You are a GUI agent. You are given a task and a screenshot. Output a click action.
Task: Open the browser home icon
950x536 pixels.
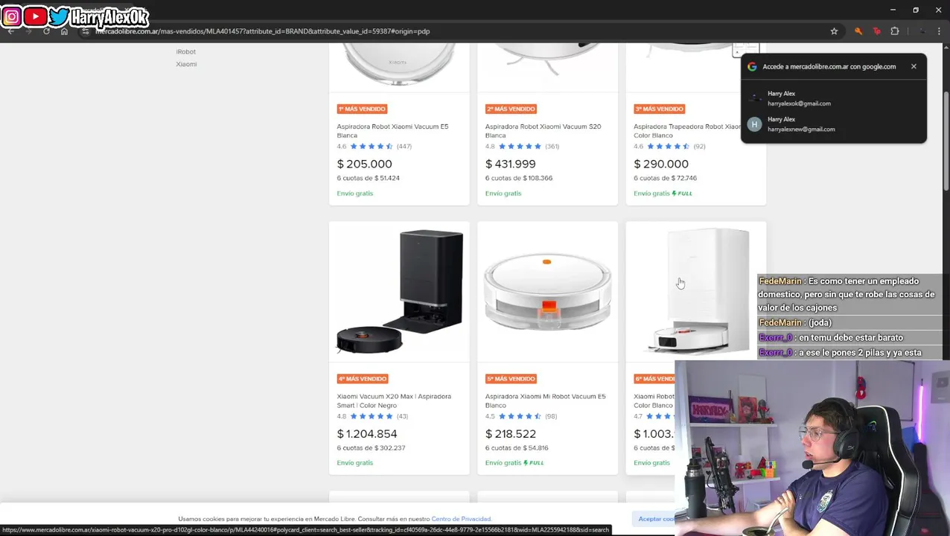64,31
